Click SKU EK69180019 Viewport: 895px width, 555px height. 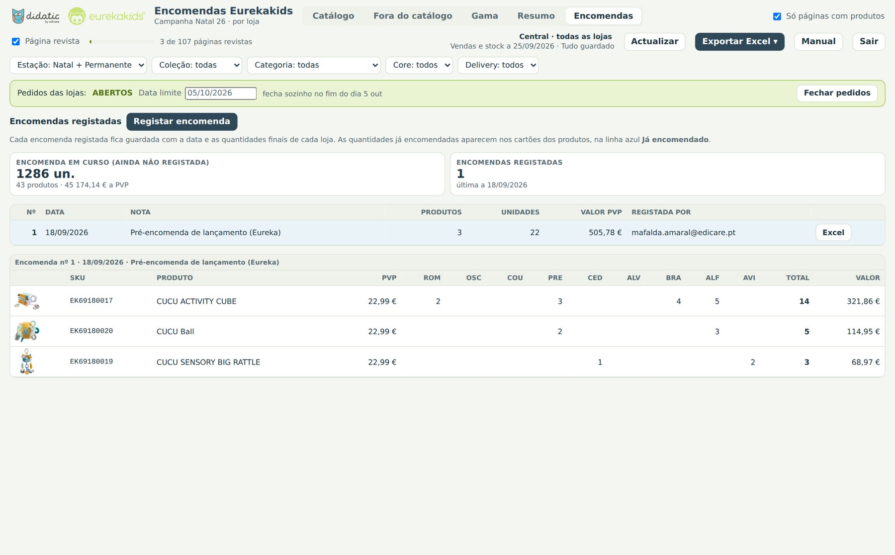91,362
